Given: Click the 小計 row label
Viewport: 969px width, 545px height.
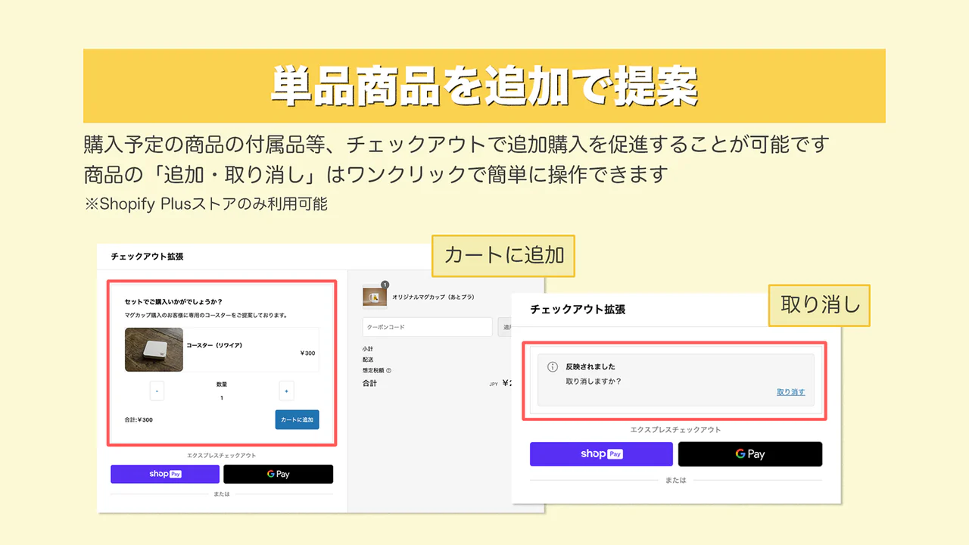Looking at the screenshot, I should click(x=368, y=349).
